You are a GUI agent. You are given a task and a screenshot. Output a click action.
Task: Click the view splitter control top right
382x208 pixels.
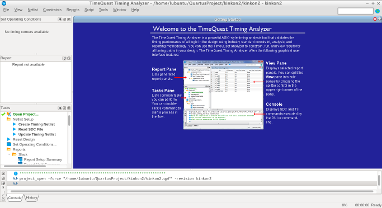pos(380,19)
